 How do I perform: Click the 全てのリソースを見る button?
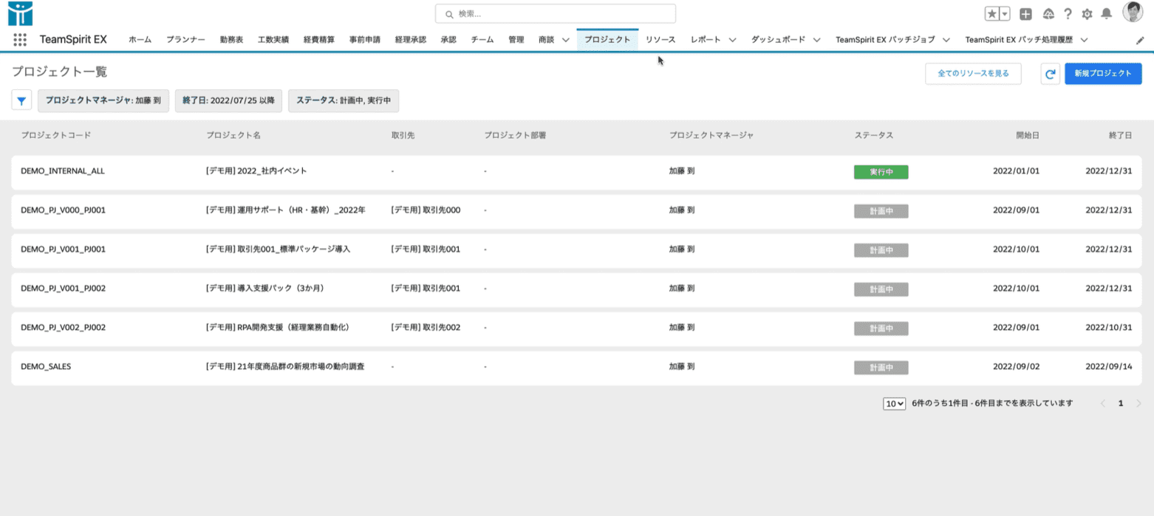pyautogui.click(x=972, y=74)
